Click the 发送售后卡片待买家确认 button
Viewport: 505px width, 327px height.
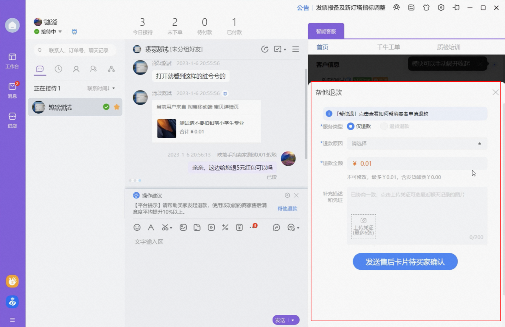tap(405, 262)
